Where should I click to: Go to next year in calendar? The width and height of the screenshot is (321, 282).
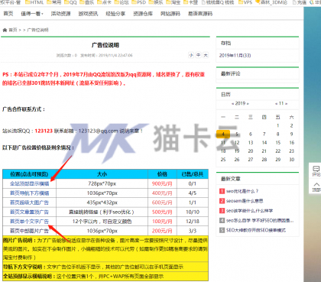pyautogui.click(x=248, y=103)
